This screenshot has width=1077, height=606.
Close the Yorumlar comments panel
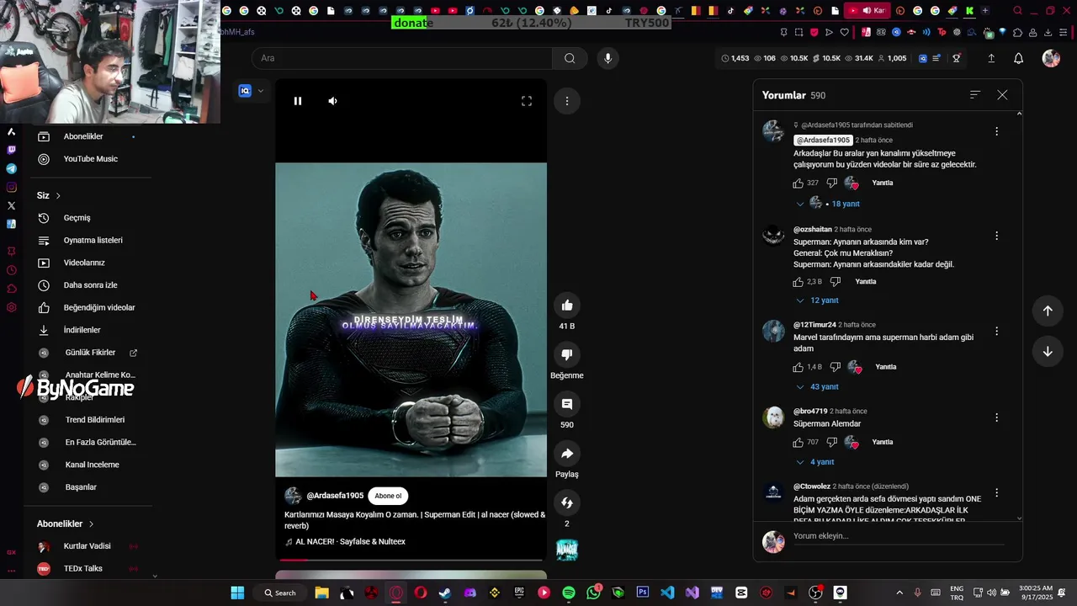click(x=1002, y=95)
